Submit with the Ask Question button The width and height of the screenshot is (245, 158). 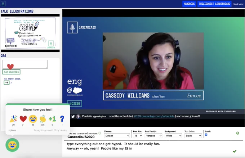pyautogui.click(x=12, y=72)
